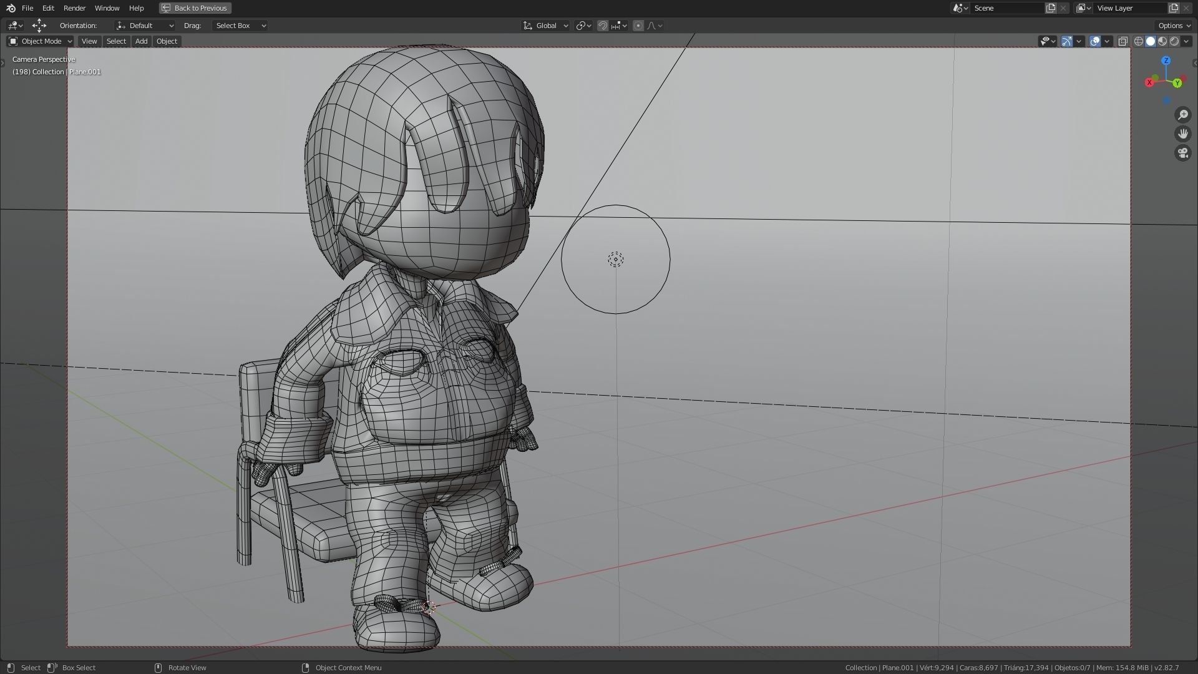Screen dimensions: 1198x674
Task: Toggle proportional editing on
Action: point(638,26)
